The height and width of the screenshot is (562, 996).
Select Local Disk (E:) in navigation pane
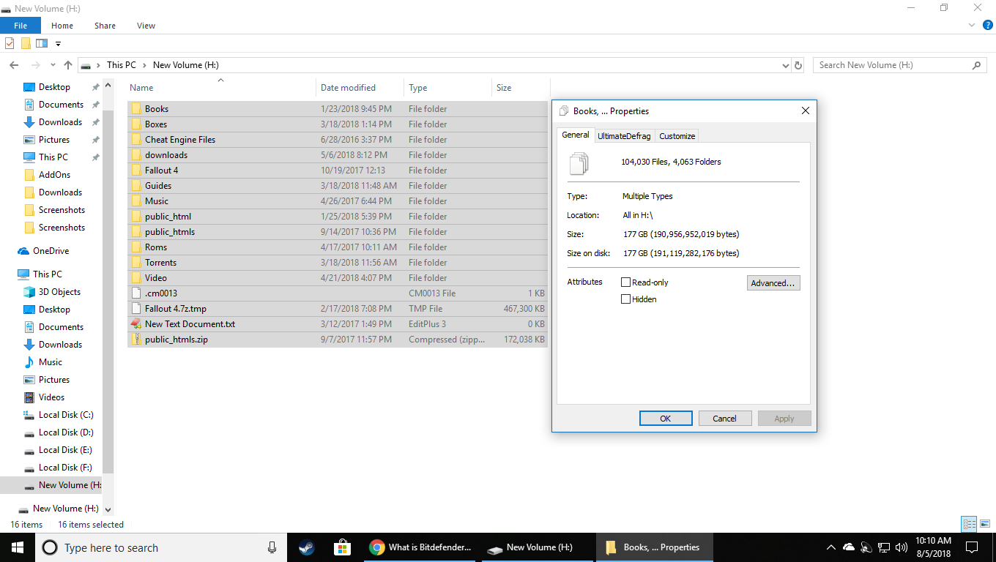click(x=65, y=450)
